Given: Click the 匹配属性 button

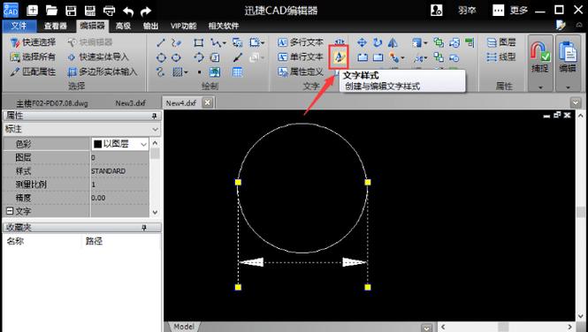Looking at the screenshot, I should click(33, 72).
